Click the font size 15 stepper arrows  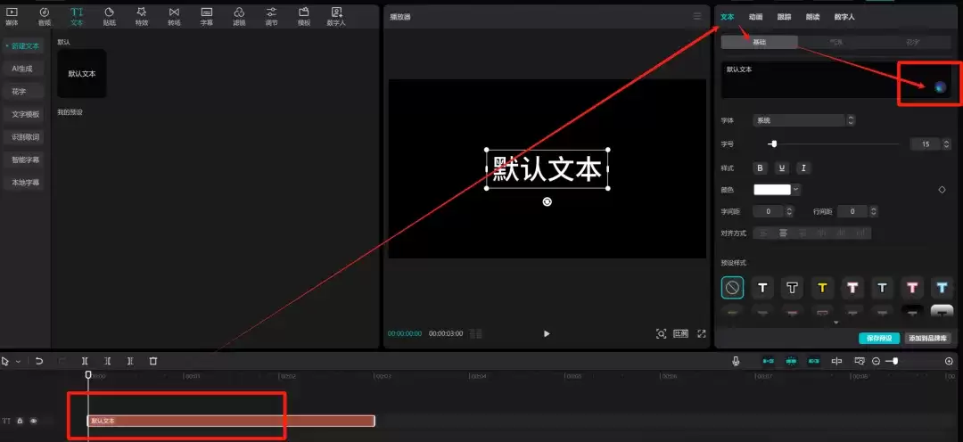(944, 144)
